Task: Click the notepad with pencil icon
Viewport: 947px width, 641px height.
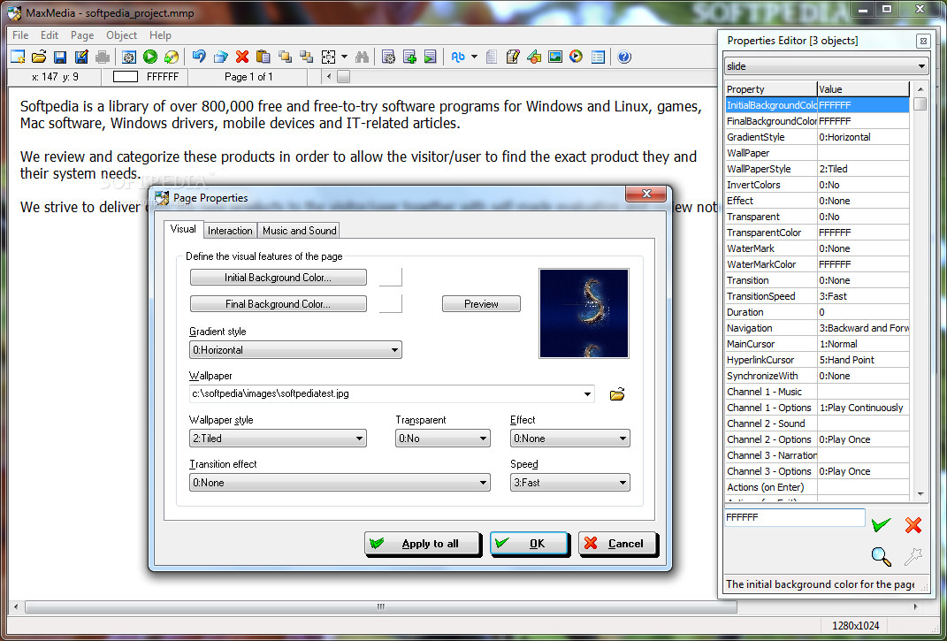Action: pos(513,57)
